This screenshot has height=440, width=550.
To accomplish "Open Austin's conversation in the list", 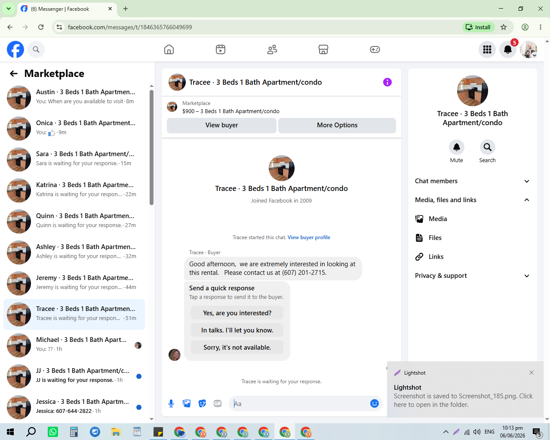I will click(x=74, y=98).
